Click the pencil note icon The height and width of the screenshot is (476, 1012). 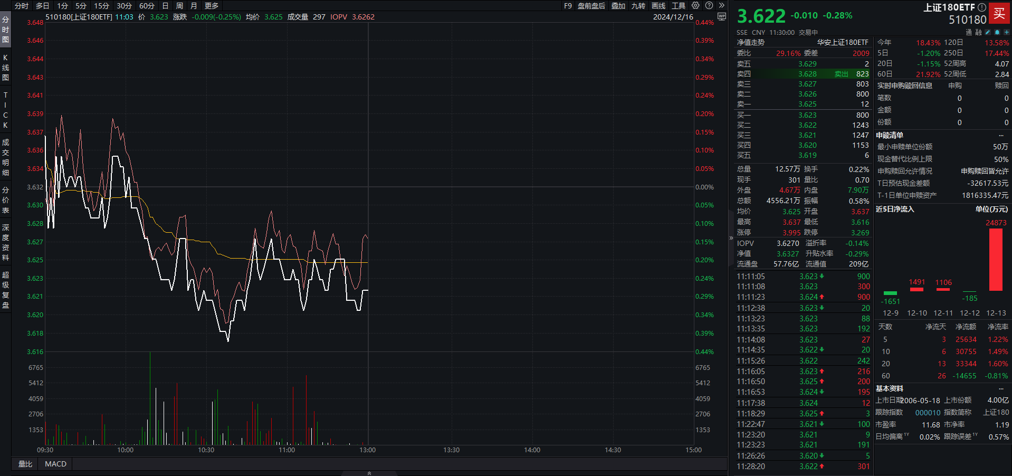coord(988,32)
